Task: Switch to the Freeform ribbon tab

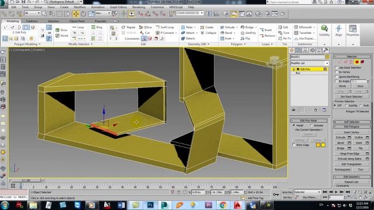Action: tap(32, 21)
